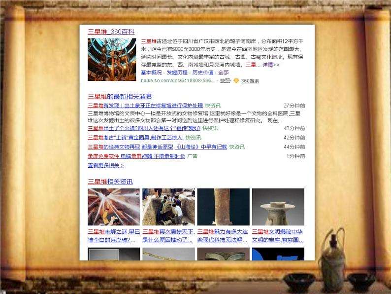Click the 快资讯 tag after the ivory news
Screen dimensions: 391x294
click(x=213, y=106)
